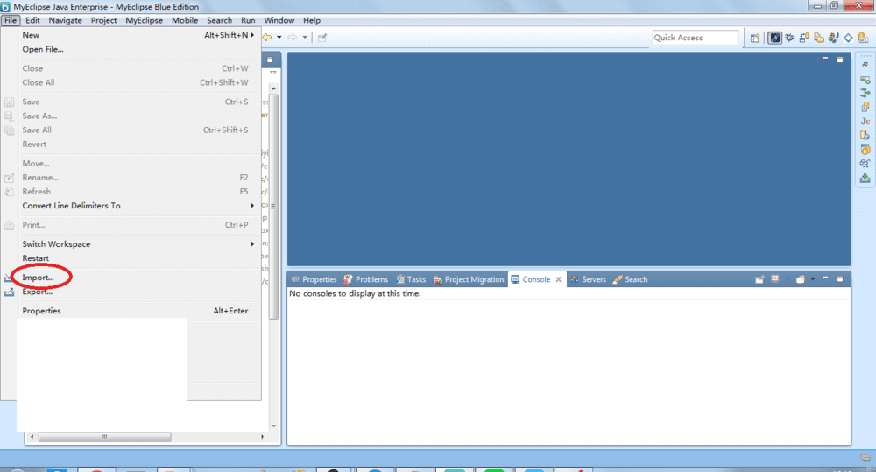Select the highlighted MyEclipse Java Enterprise perspective icon
876x472 pixels.
pyautogui.click(x=775, y=38)
